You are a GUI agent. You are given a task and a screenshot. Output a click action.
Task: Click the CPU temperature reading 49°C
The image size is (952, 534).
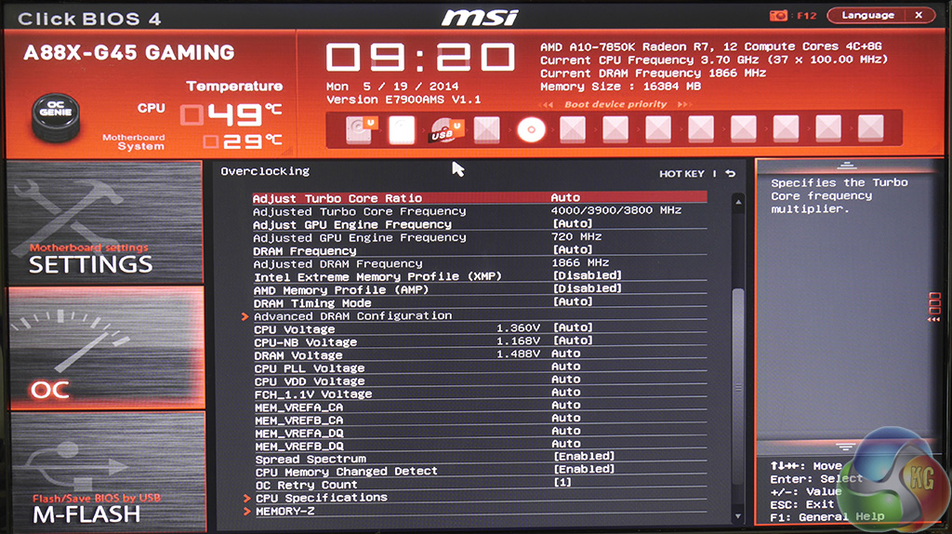231,114
